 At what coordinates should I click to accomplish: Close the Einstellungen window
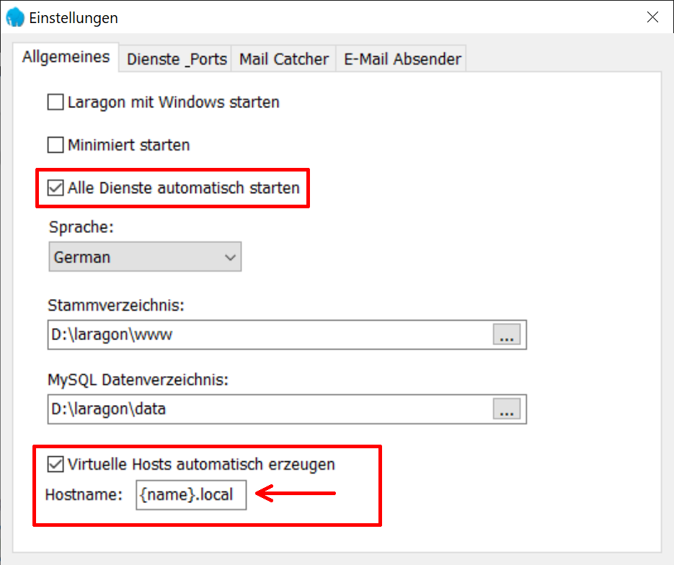coord(652,17)
